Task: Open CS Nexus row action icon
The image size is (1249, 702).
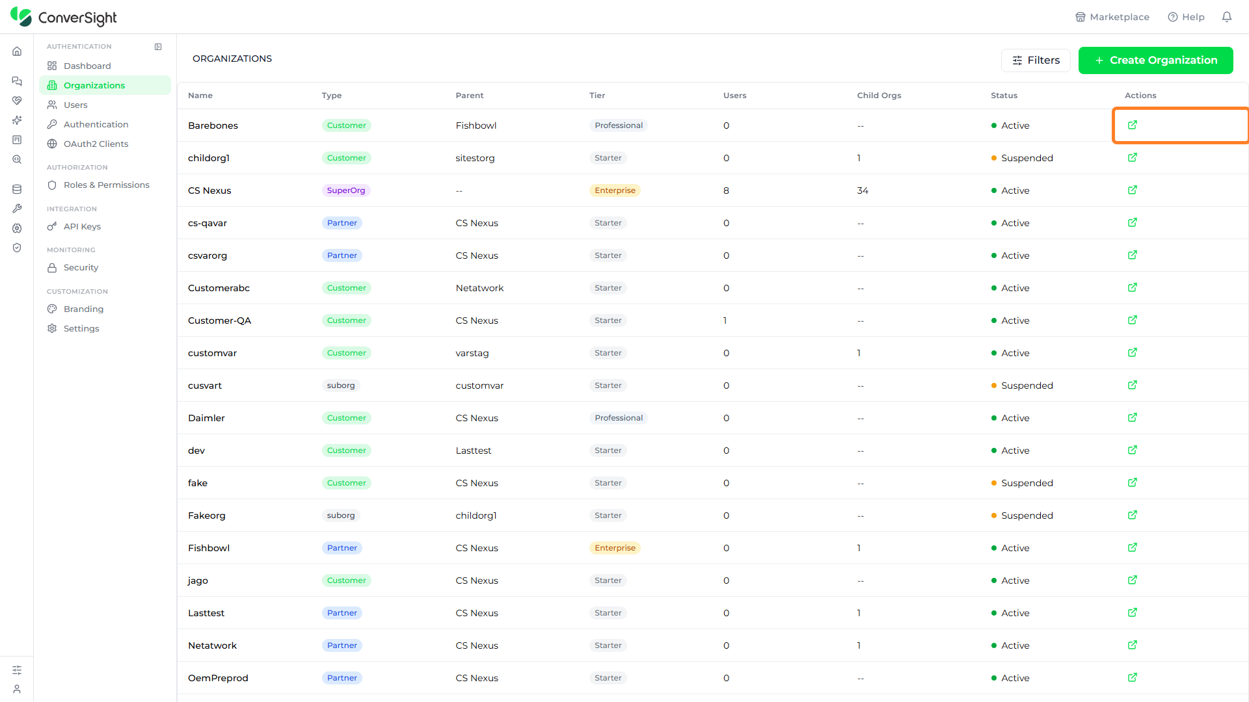Action: tap(1133, 190)
